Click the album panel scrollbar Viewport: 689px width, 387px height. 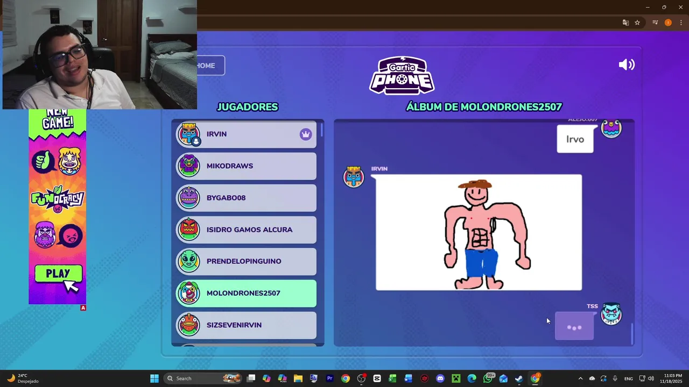(x=632, y=334)
